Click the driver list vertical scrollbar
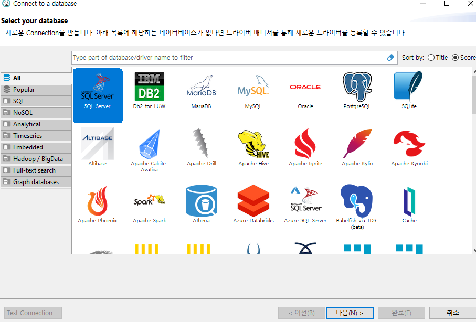The image size is (476, 322). (x=474, y=94)
